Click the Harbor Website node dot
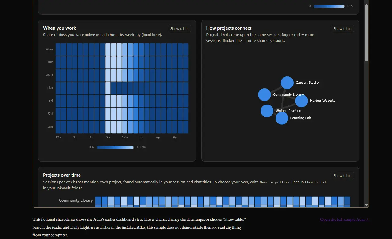 tap(301, 101)
